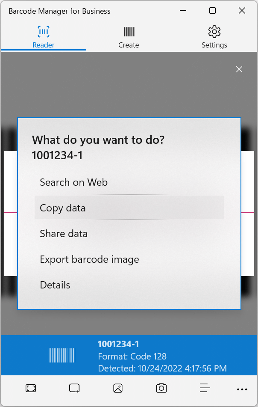Choose Search on Web
Viewport: 258px width, 407px height.
click(73, 182)
